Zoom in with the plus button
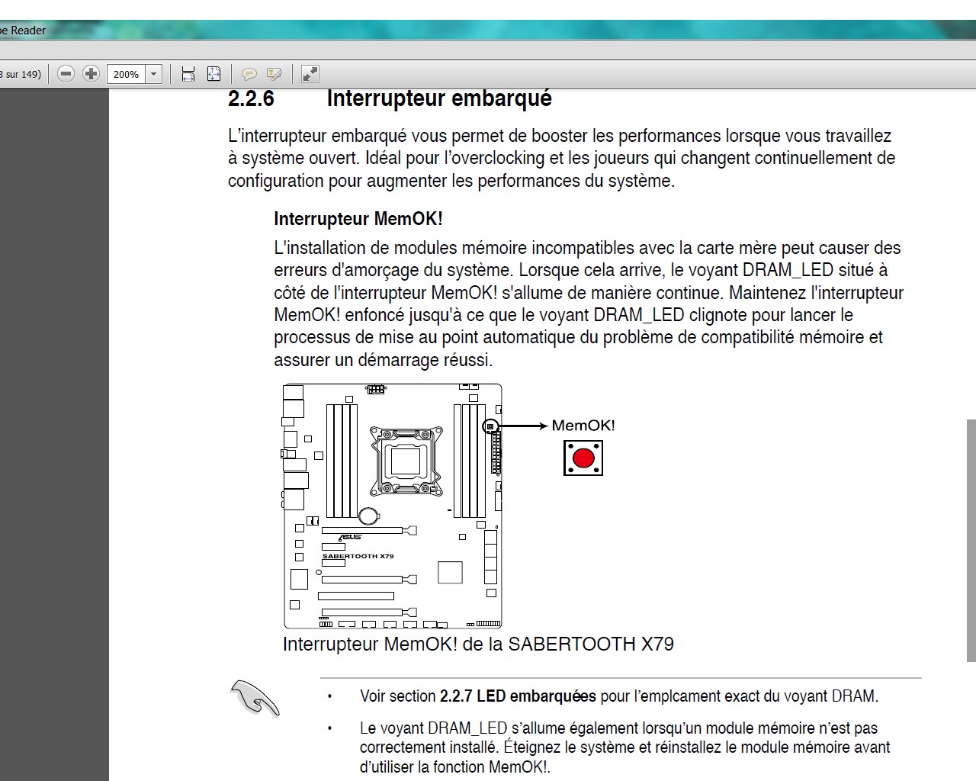The width and height of the screenshot is (976, 781). [91, 74]
